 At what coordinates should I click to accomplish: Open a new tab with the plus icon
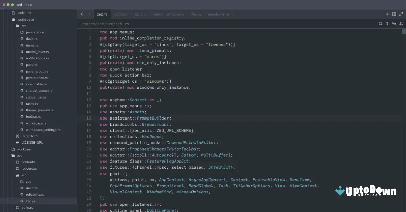pyautogui.click(x=387, y=14)
